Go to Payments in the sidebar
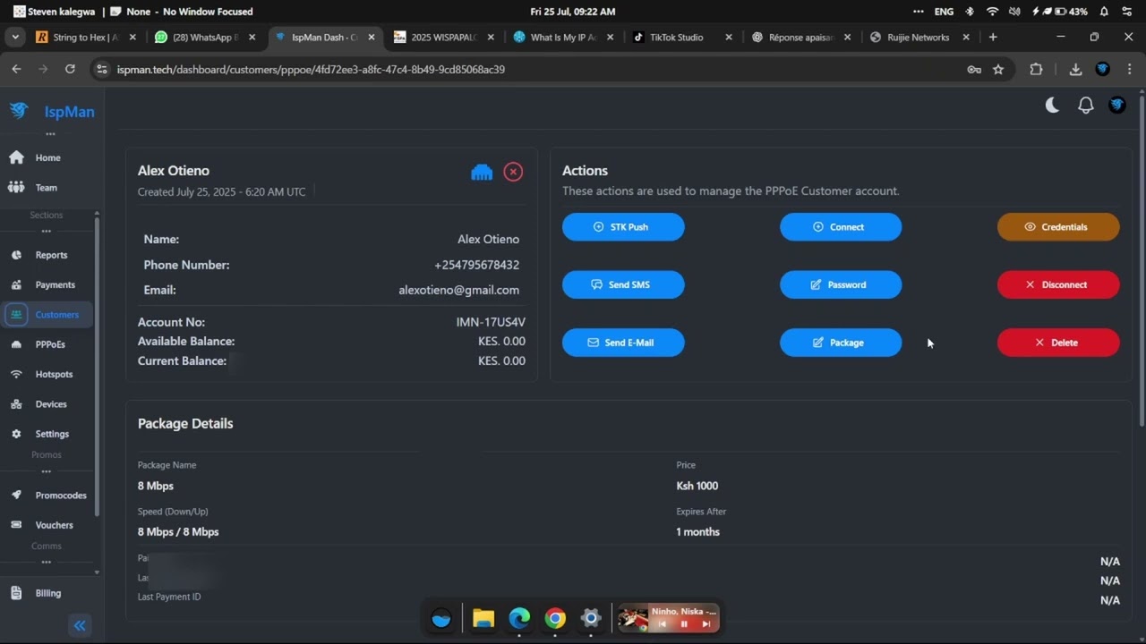Image resolution: width=1146 pixels, height=644 pixels. click(x=55, y=284)
